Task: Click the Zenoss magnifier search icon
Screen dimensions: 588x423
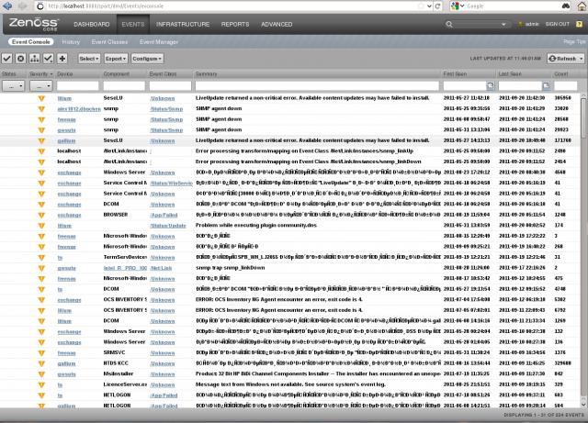Action: point(449,25)
